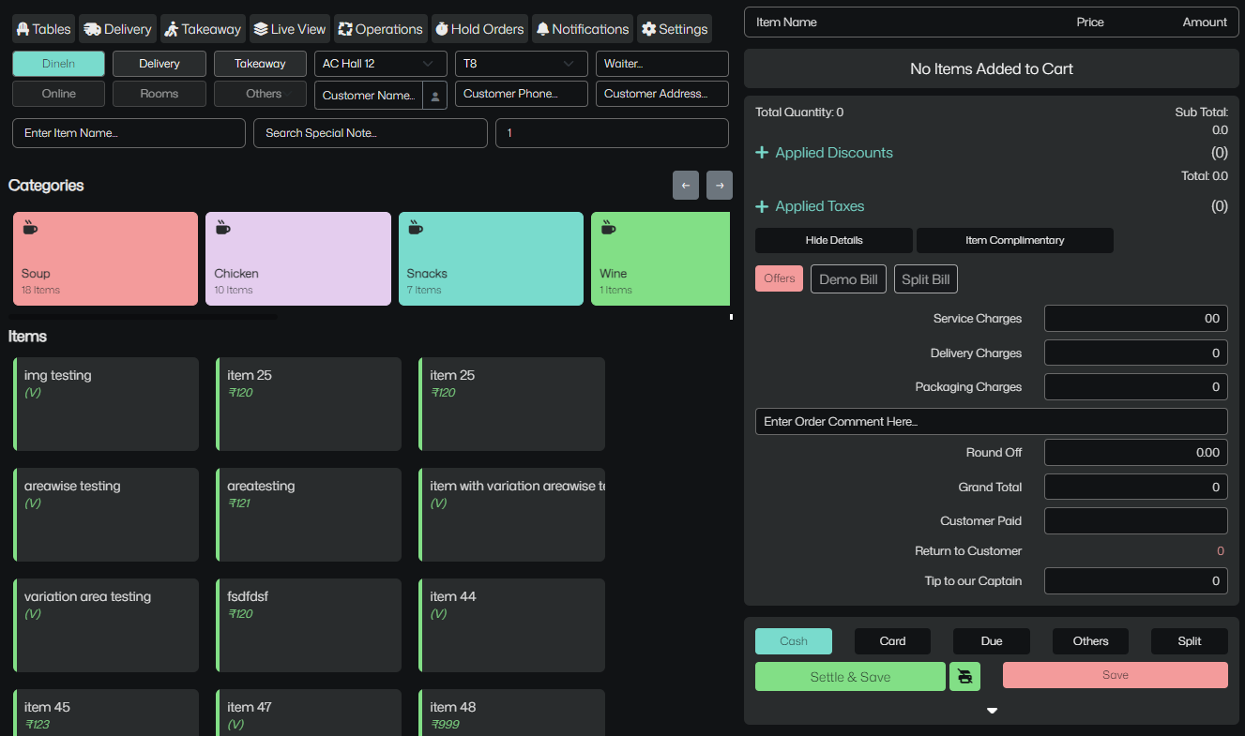The height and width of the screenshot is (736, 1245).
Task: Choose the Takeaway order type button
Action: (x=260, y=64)
